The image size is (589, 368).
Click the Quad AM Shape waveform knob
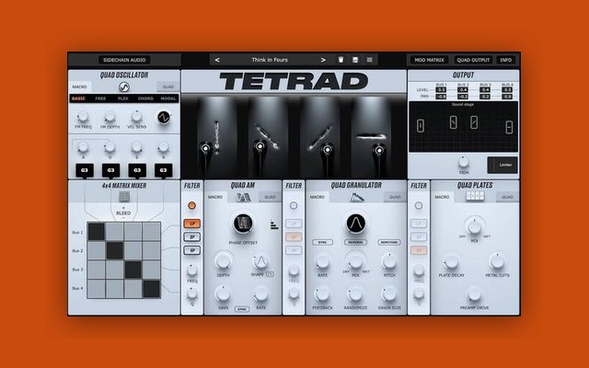coord(260,262)
